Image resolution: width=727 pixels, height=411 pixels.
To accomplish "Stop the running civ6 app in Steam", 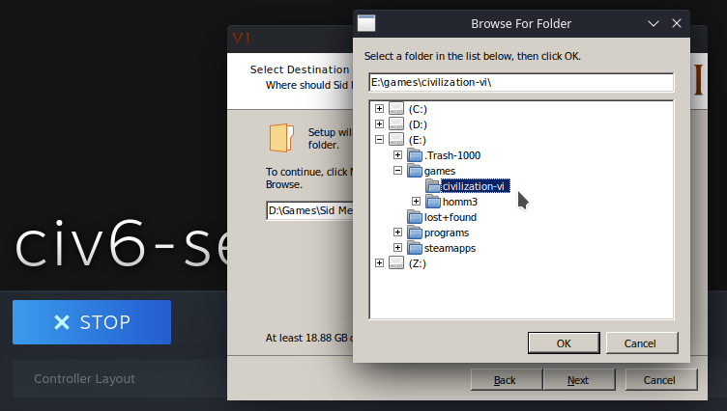I will [92, 322].
